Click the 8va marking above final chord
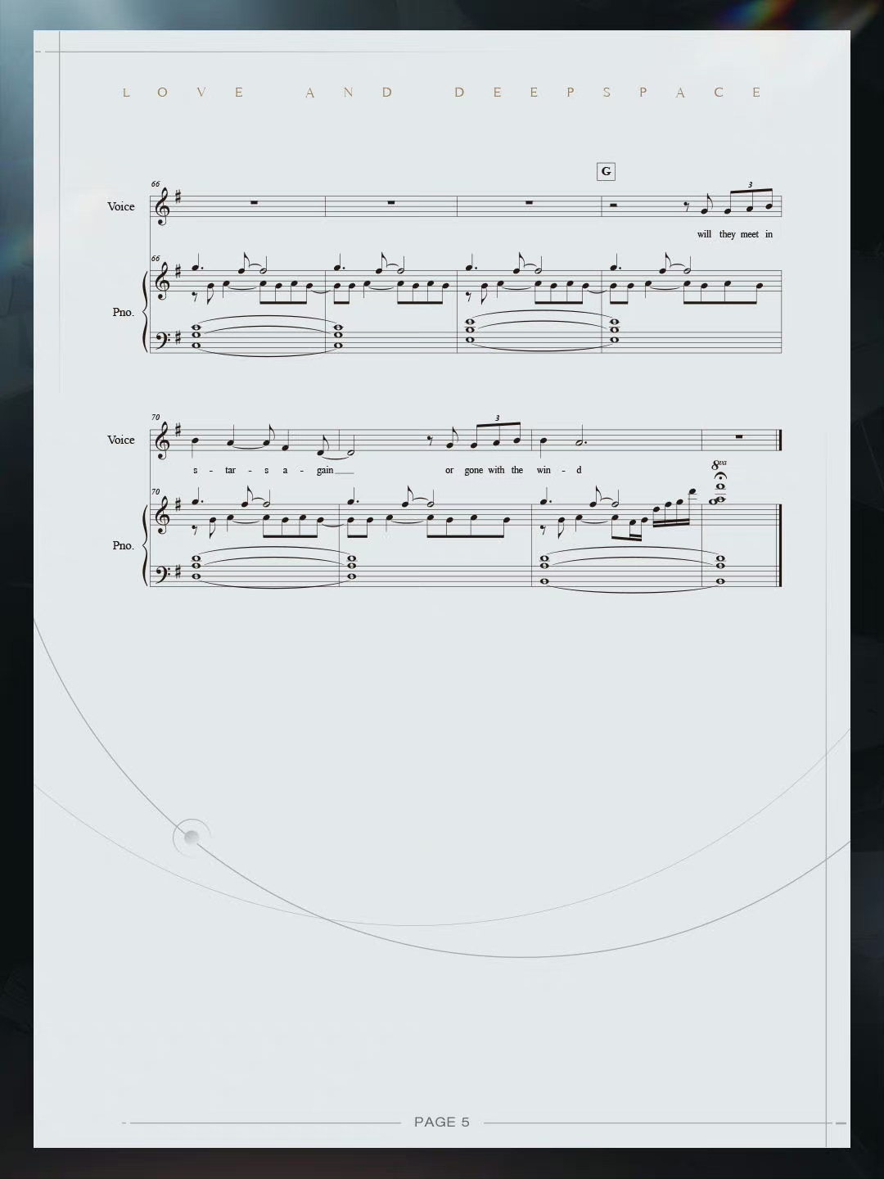The image size is (884, 1179). pos(719,464)
